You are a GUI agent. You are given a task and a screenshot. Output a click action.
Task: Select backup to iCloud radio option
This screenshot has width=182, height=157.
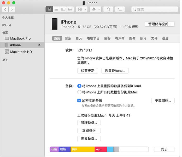[79, 86]
